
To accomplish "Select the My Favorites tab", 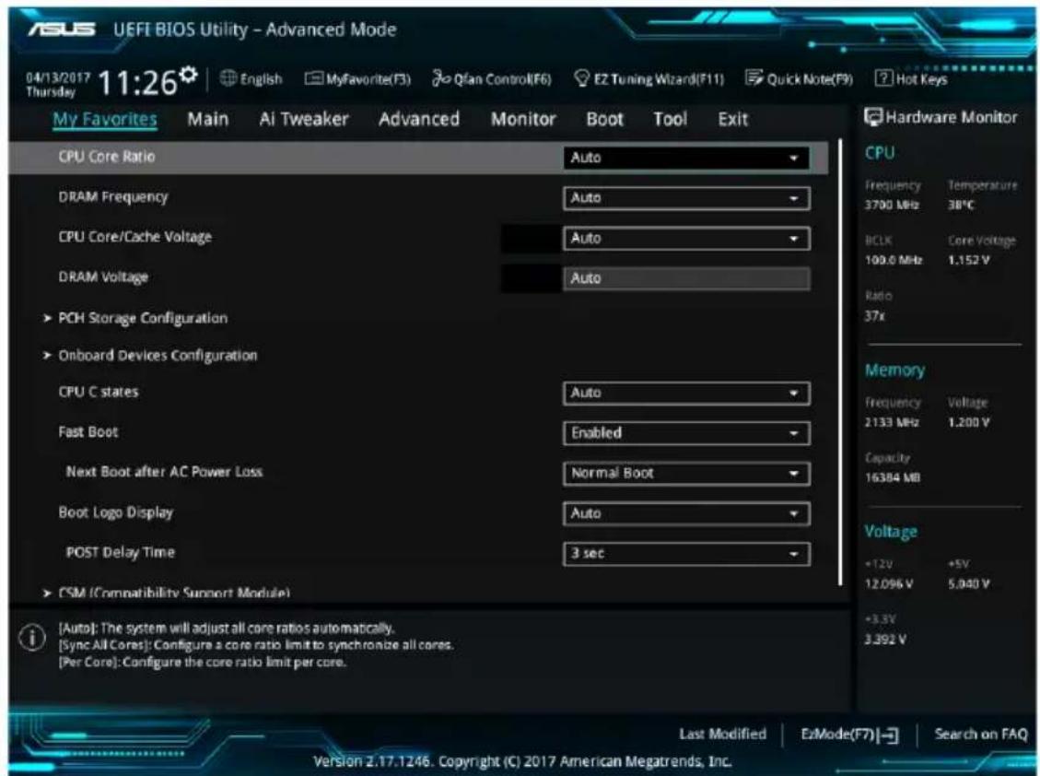I will [105, 120].
